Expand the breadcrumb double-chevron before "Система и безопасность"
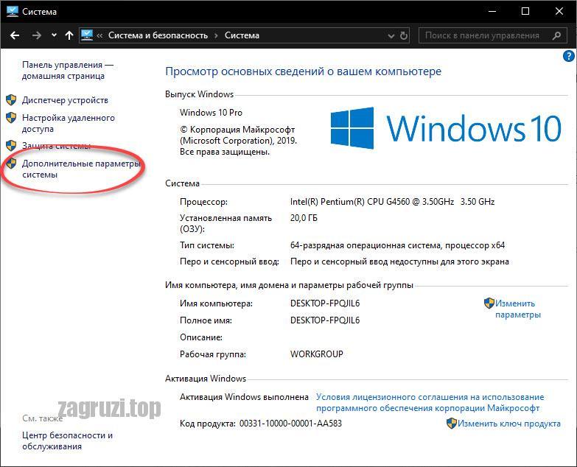 click(99, 35)
